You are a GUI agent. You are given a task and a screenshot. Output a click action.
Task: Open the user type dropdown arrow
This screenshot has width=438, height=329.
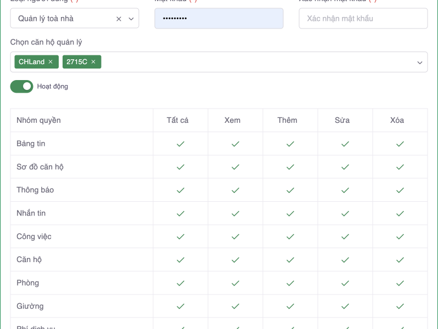coord(131,19)
